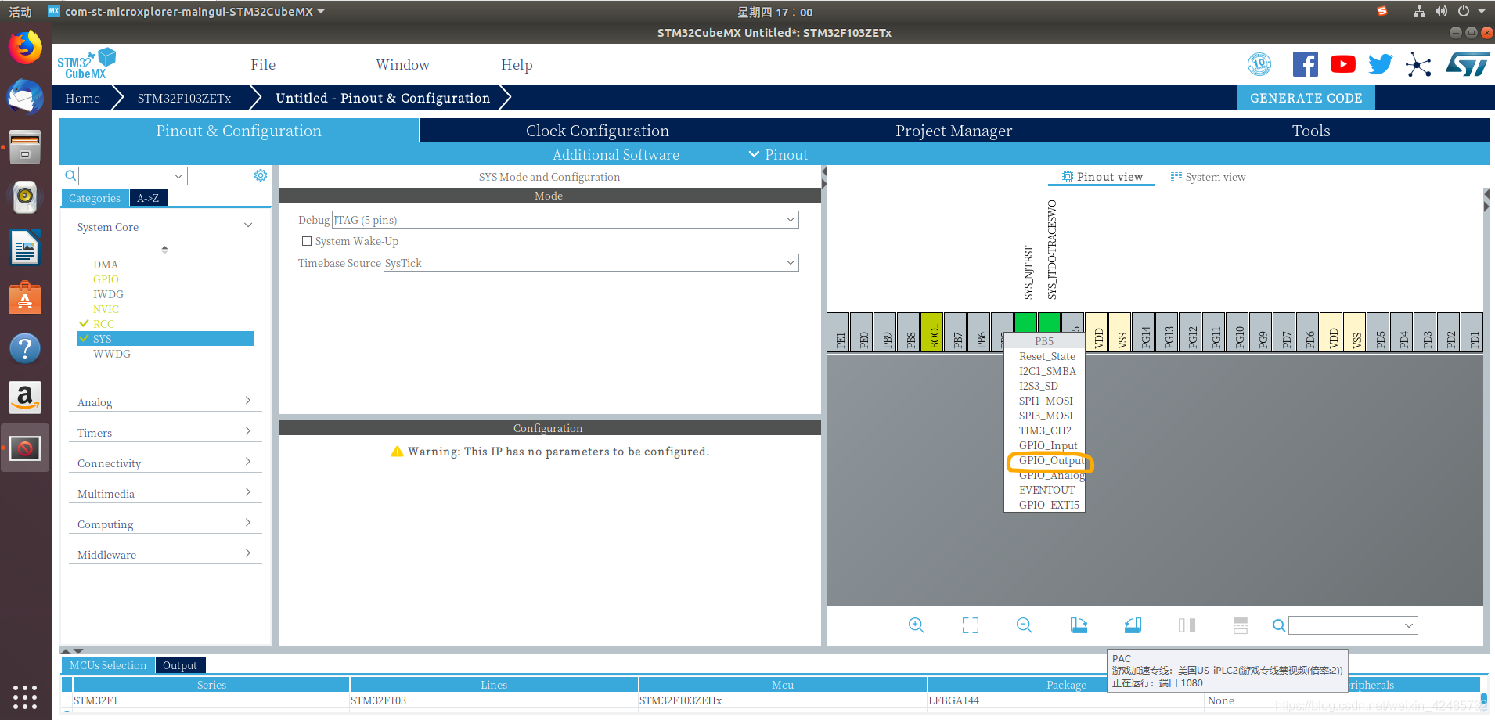Viewport: 1495px width, 720px height.
Task: Open the Help menu
Action: click(517, 65)
